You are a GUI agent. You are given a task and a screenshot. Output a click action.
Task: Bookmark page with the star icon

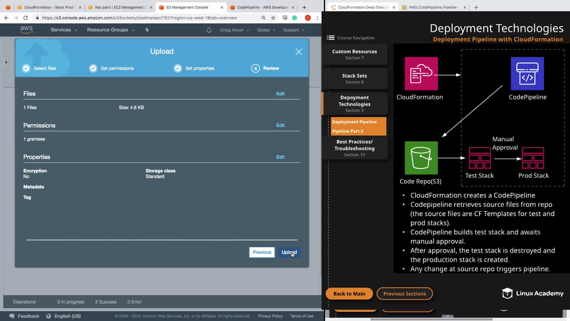pyautogui.click(x=273, y=18)
